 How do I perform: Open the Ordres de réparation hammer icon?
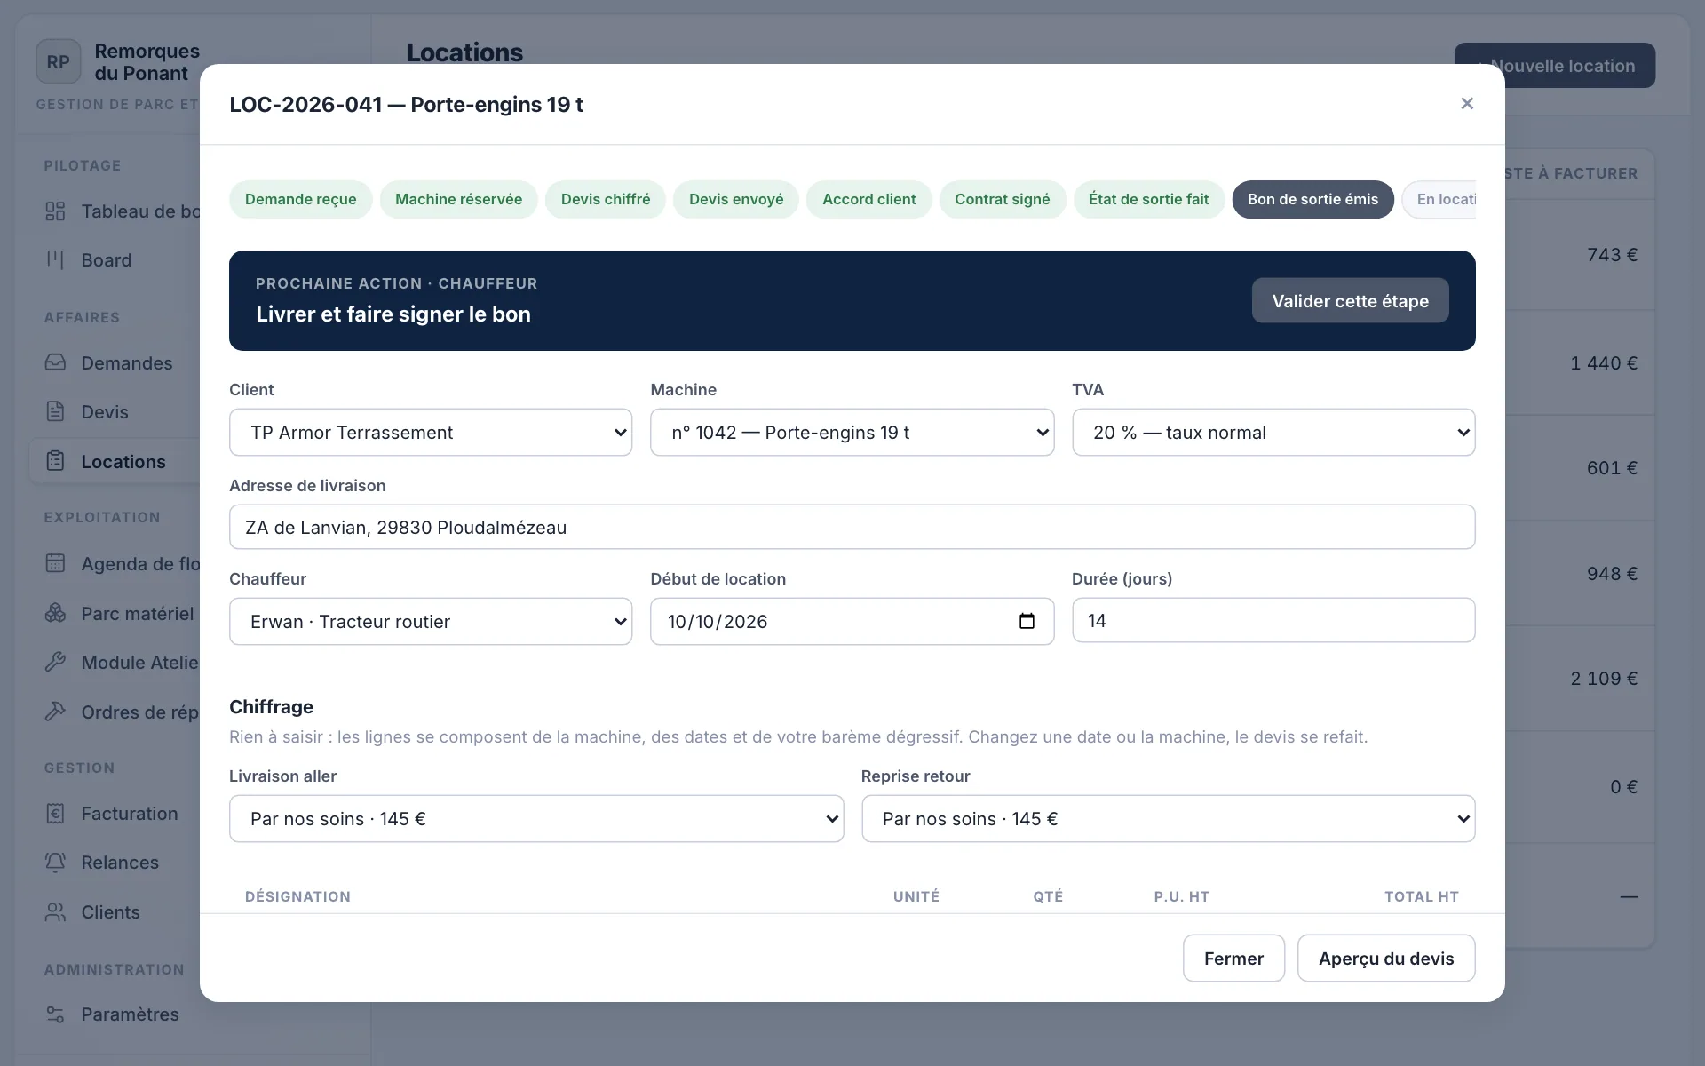(x=55, y=712)
